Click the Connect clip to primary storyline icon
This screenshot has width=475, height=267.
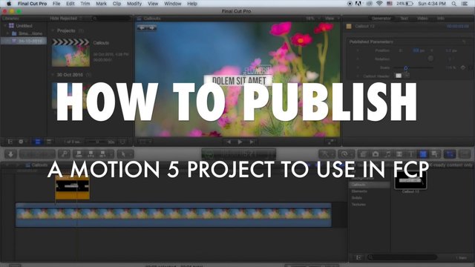tap(79, 154)
